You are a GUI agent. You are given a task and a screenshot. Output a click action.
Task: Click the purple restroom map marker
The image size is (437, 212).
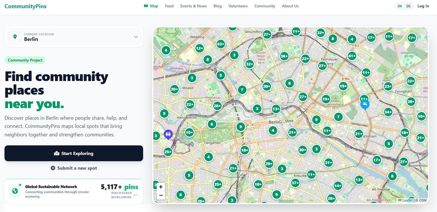168,134
